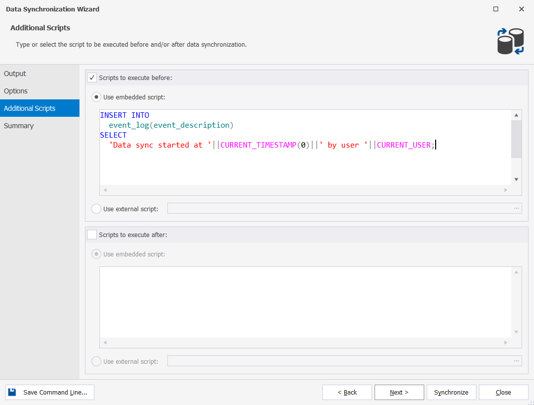Enable 'Scripts to execute after' checkbox
The width and height of the screenshot is (534, 405).
tap(92, 235)
